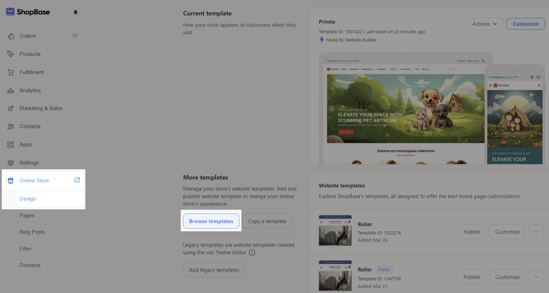The image size is (549, 293).
Task: Click Add legacy templates button
Action: click(x=214, y=270)
